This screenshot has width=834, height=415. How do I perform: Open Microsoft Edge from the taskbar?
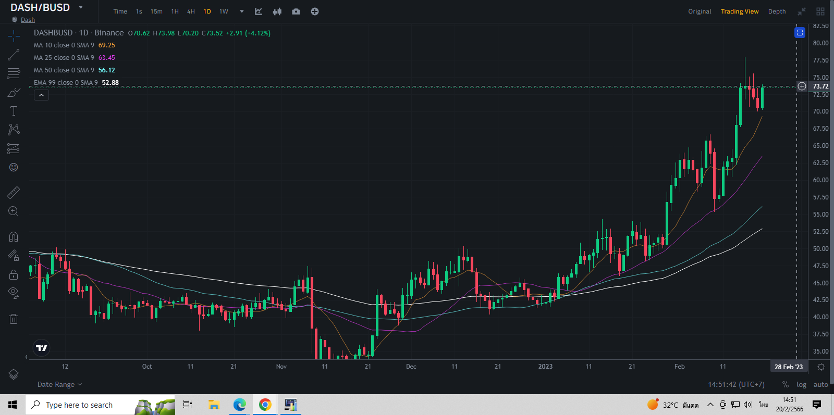(x=239, y=405)
